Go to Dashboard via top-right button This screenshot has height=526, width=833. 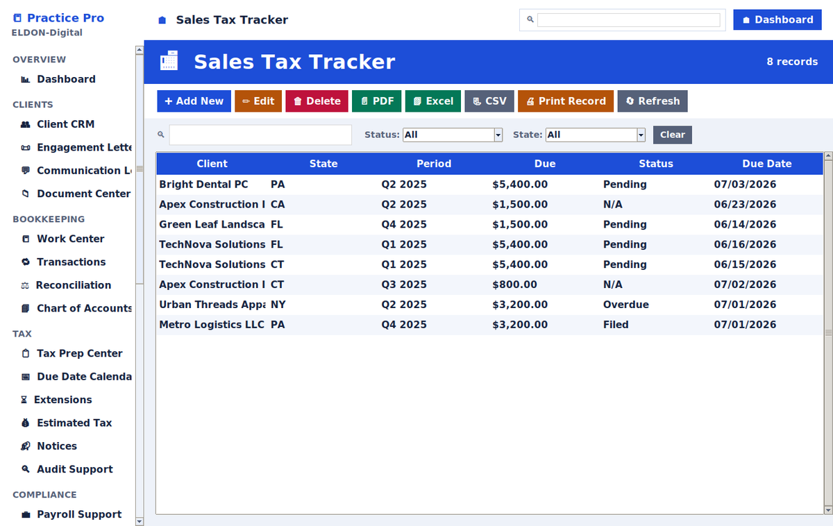coord(777,19)
